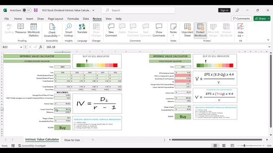273x153 pixels.
Task: Click zoom out minus button
Action: [x=238, y=146]
